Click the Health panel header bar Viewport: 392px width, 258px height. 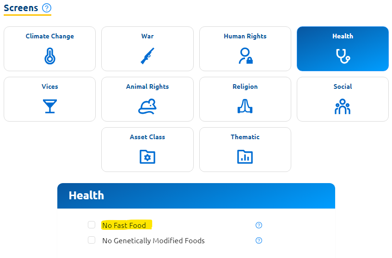point(196,196)
